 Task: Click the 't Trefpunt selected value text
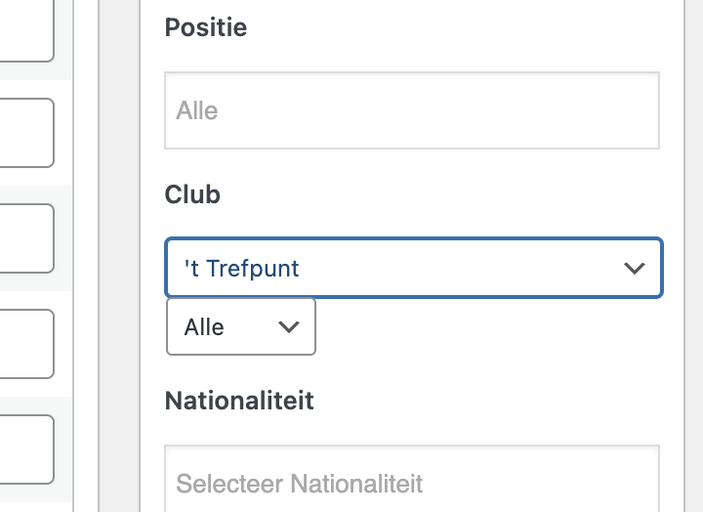point(241,268)
